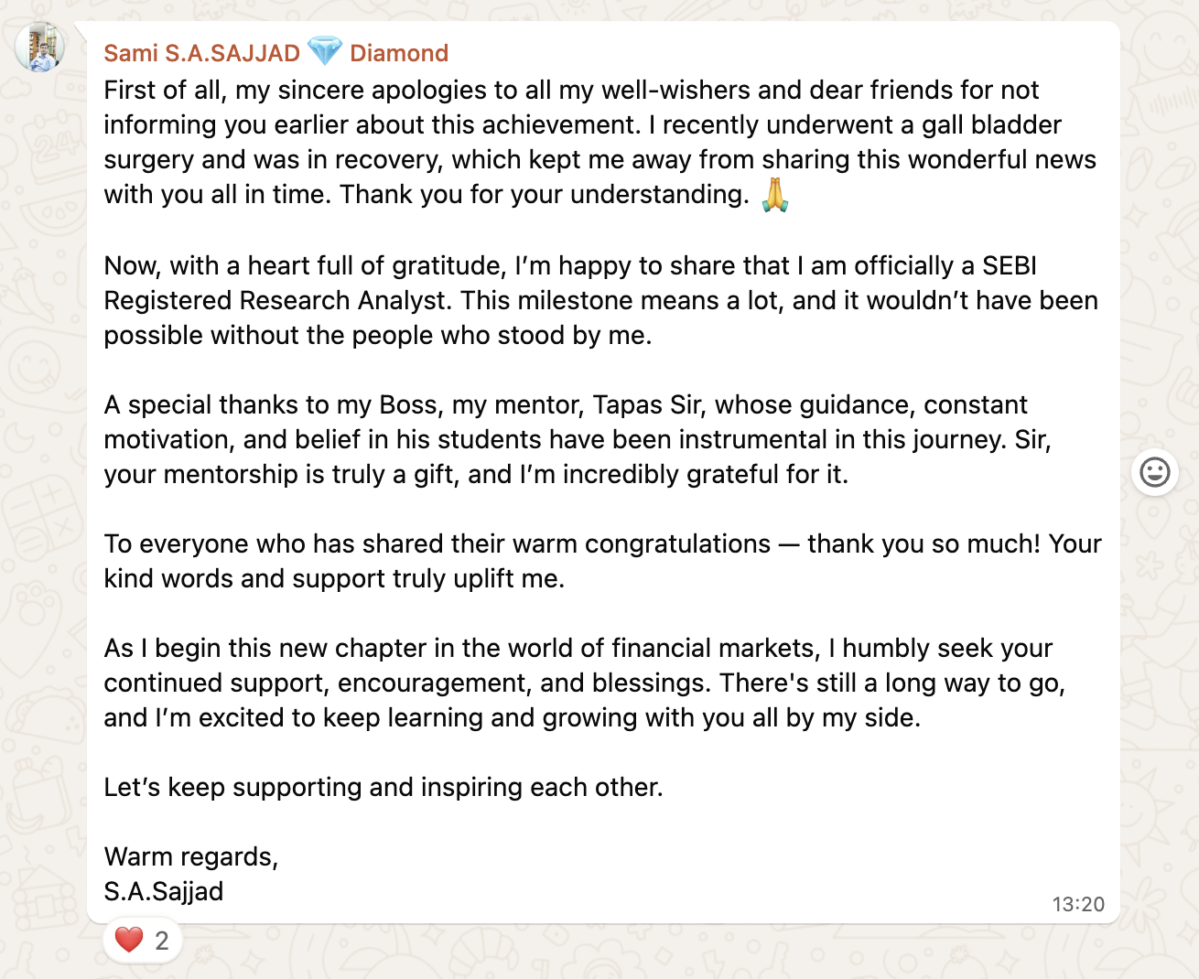
Task: Click the 13:20 message timestamp
Action: tap(1078, 904)
